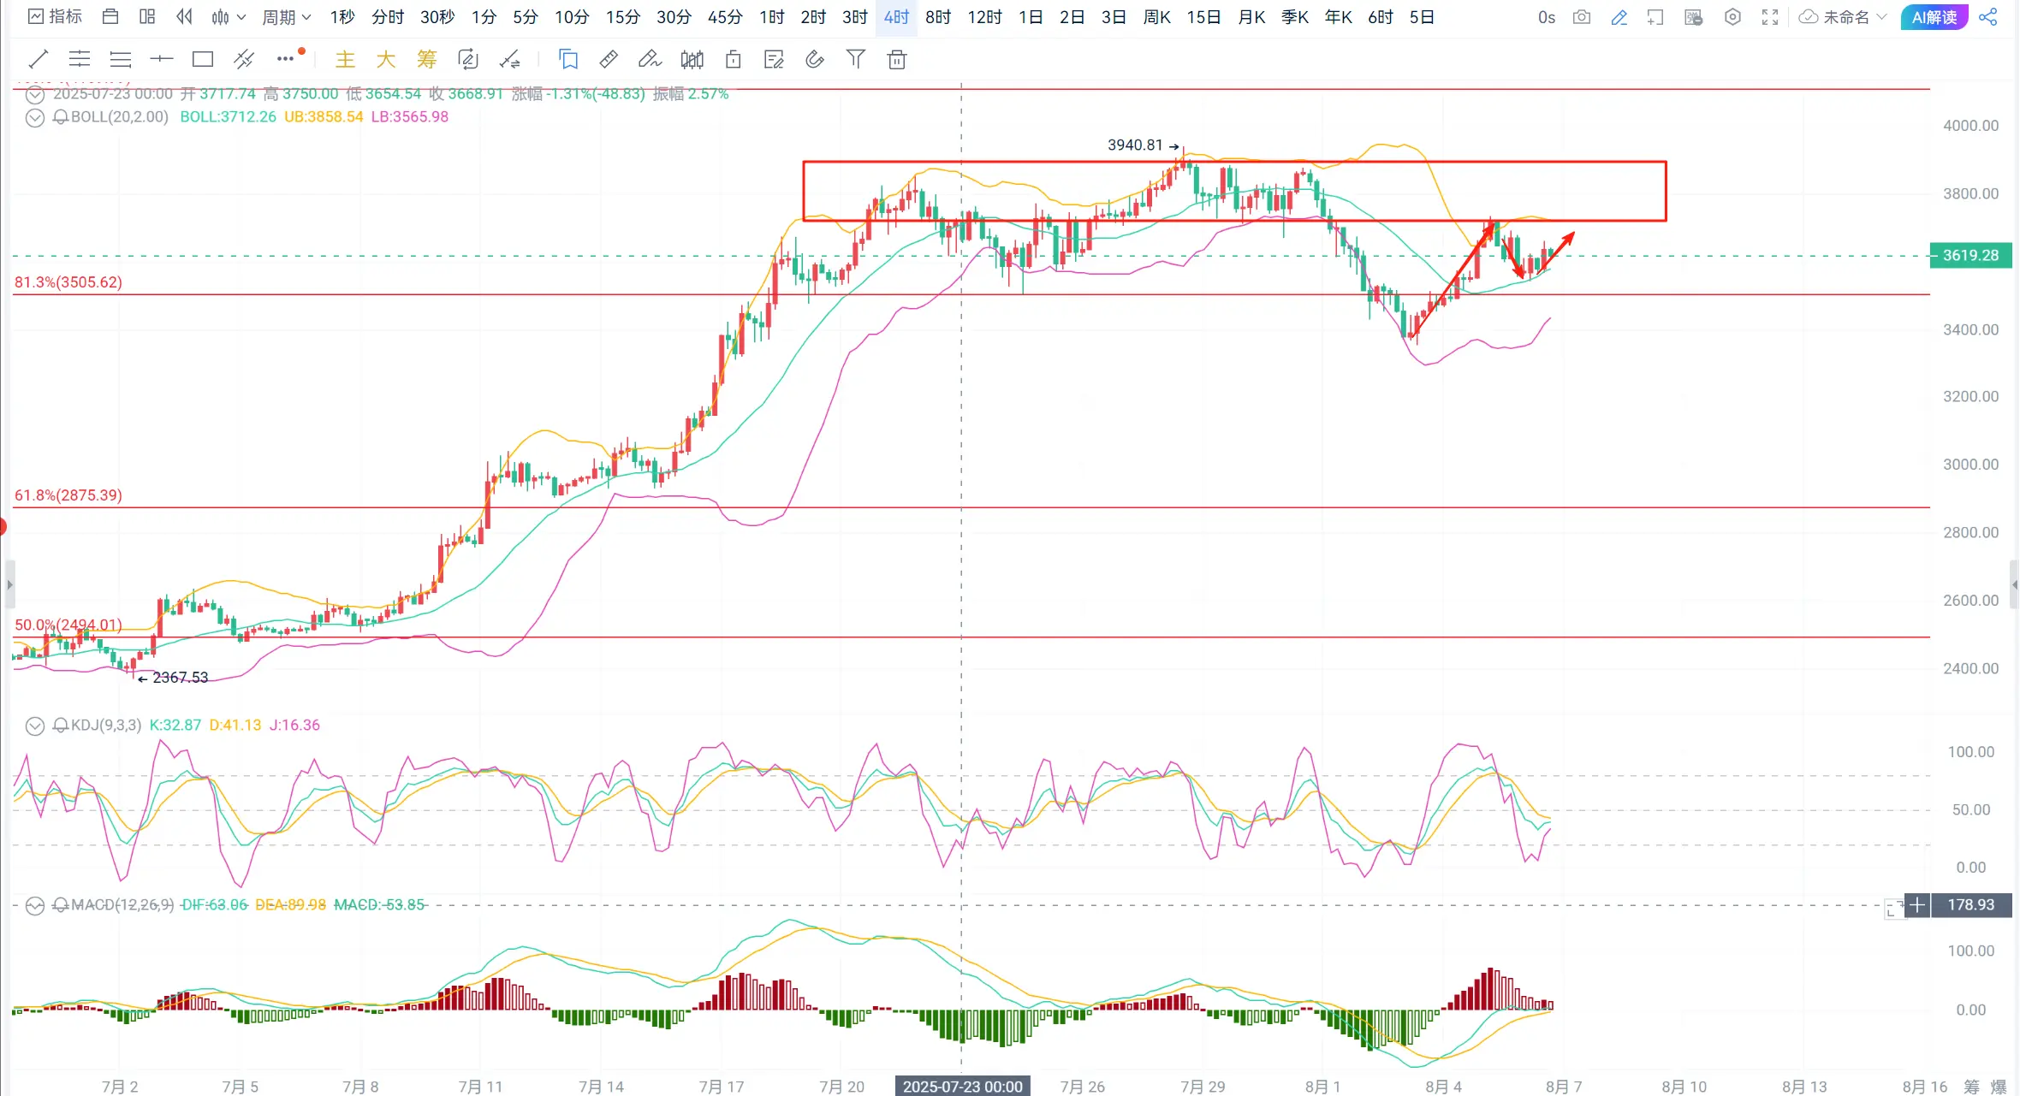Click the 2025-07-23 00:00 time label
Viewport: 2020px width, 1096px height.
(962, 1087)
